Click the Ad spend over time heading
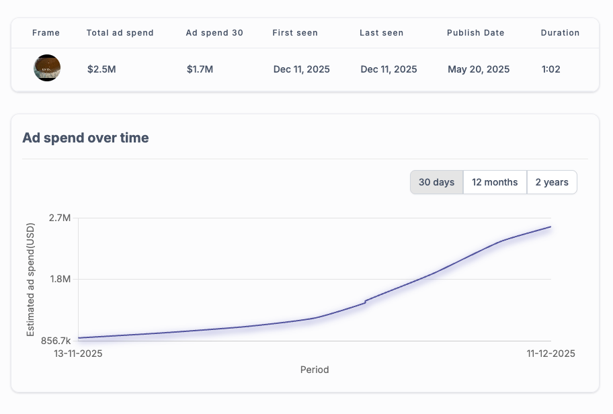Viewport: 613px width, 414px height. click(x=85, y=138)
